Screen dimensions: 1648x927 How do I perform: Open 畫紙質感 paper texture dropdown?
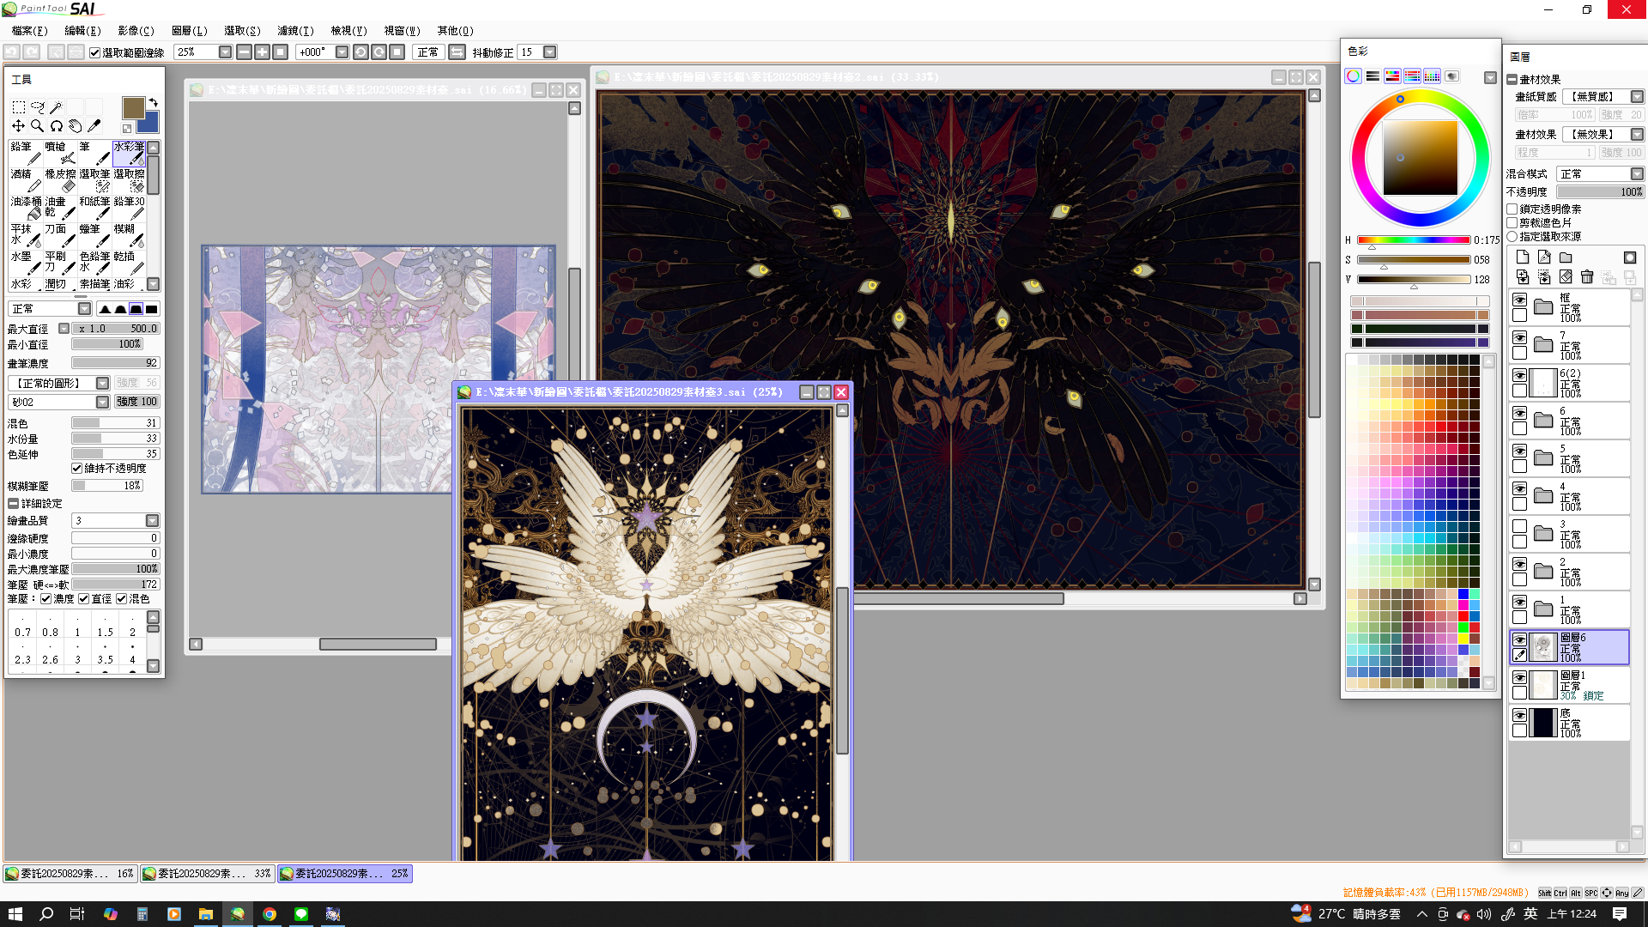tap(1637, 96)
